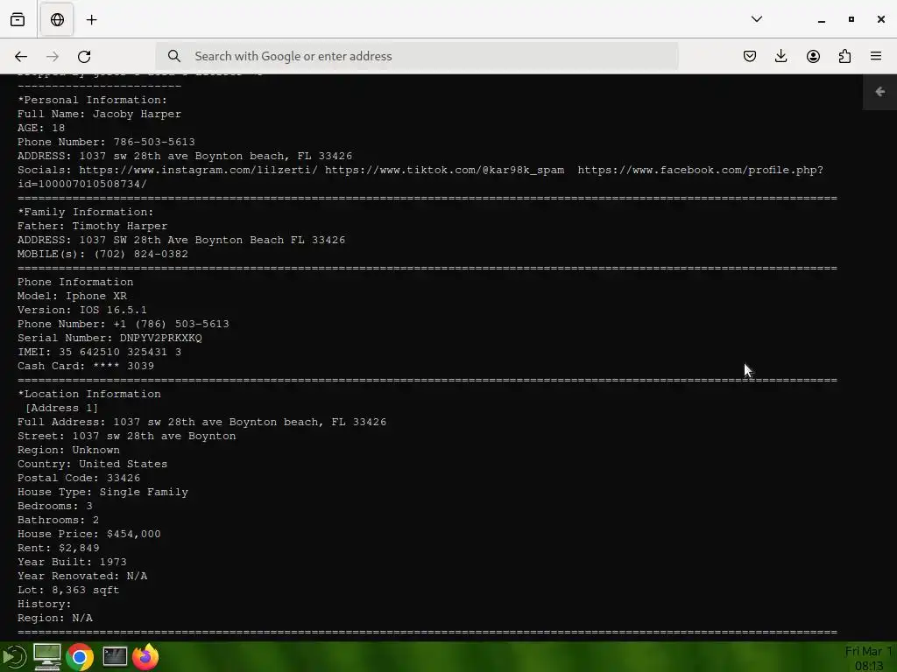Click the magnifier icon in address bar

coord(174,56)
